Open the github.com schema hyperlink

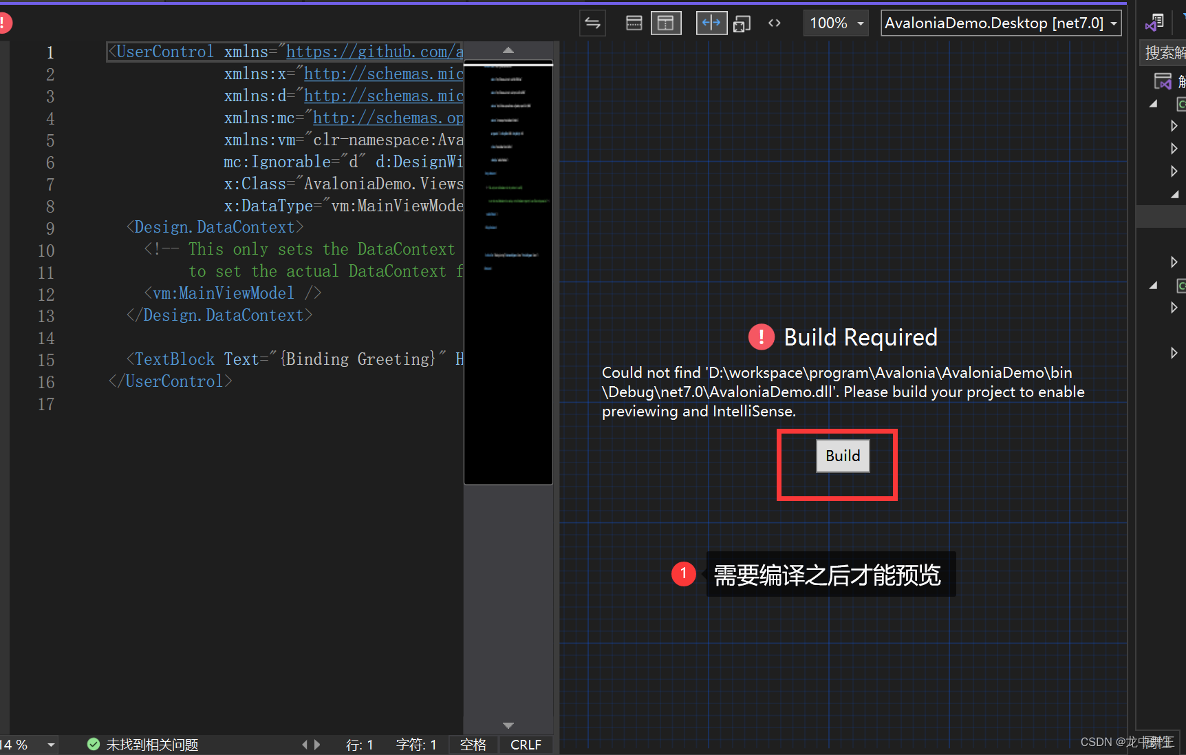374,52
